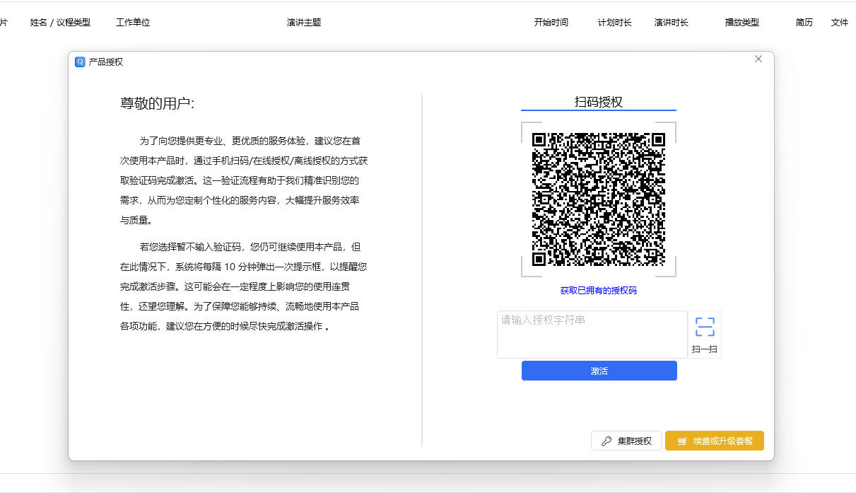
Task: Click 续费或升级套餐 renew or upgrade button
Action: [715, 441]
